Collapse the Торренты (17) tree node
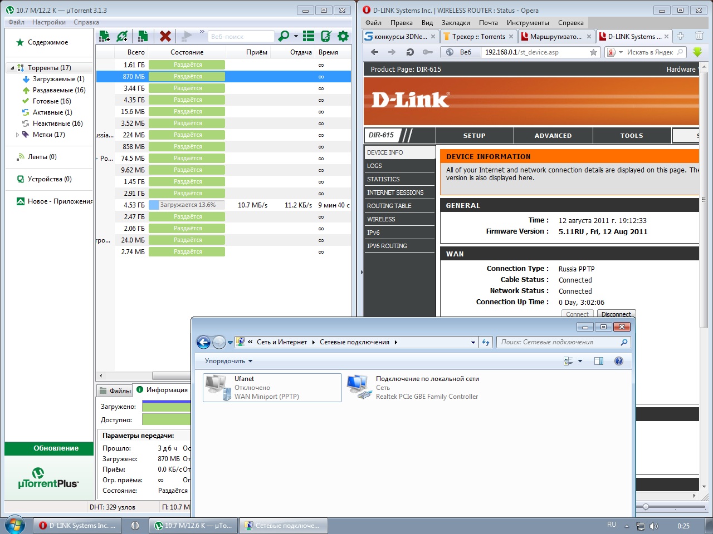Screen dimensions: 713x534 [x=12, y=68]
